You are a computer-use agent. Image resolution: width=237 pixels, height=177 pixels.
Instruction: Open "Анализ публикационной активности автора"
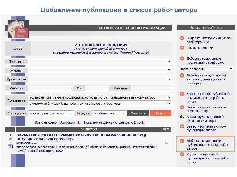tap(205, 119)
